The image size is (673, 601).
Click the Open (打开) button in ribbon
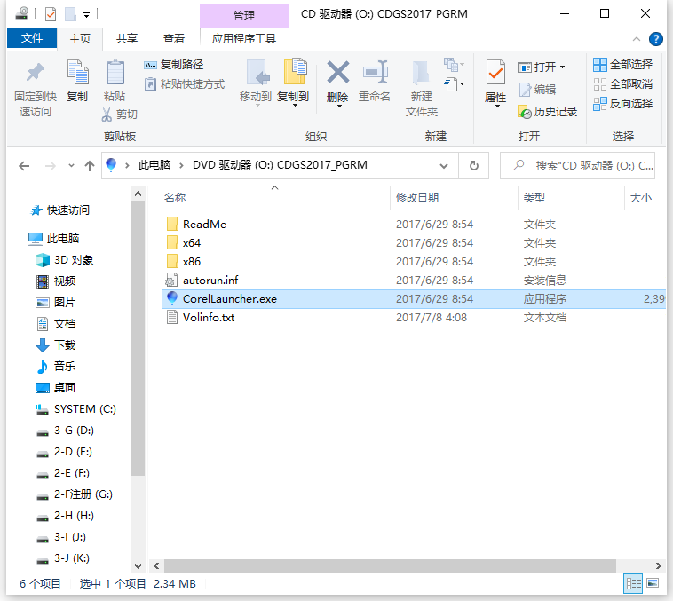pos(541,67)
